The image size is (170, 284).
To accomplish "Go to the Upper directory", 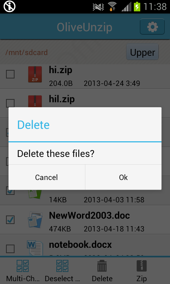I will 142,52.
